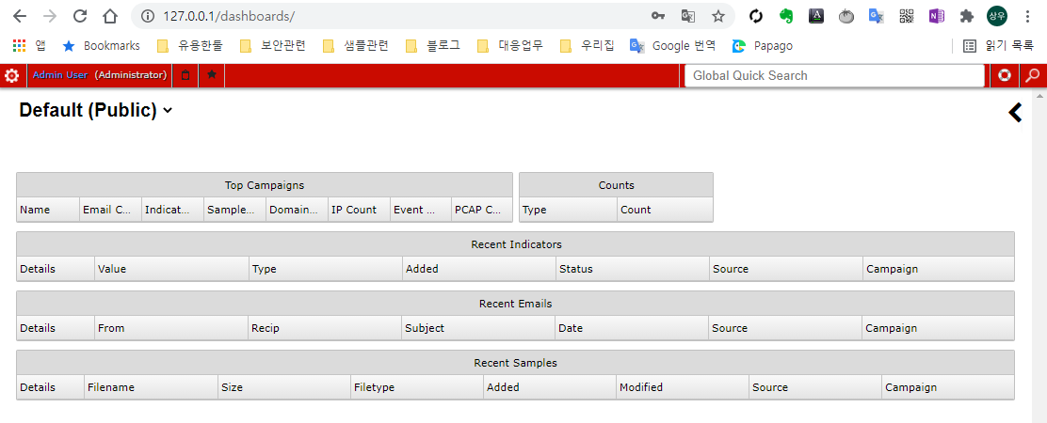Open the 우리집 bookmark folder
Screen dimensions: 1047x423
(x=588, y=46)
